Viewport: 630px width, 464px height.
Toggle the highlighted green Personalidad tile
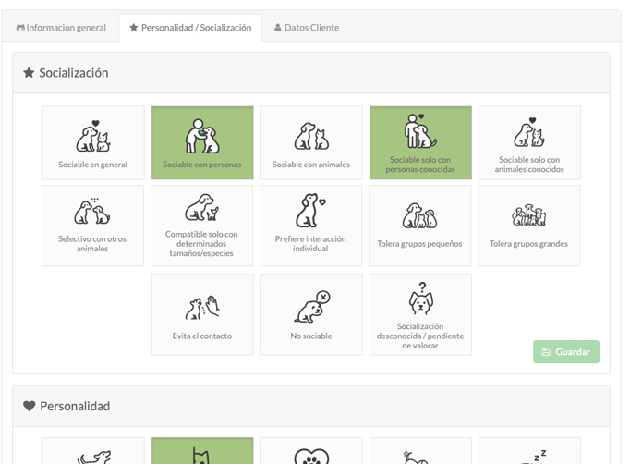[x=202, y=451]
